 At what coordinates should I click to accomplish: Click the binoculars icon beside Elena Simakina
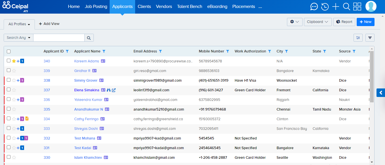(109, 90)
